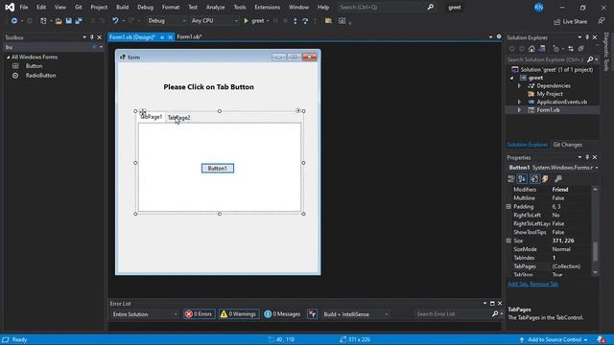Open the Build menu

pyautogui.click(x=122, y=7)
